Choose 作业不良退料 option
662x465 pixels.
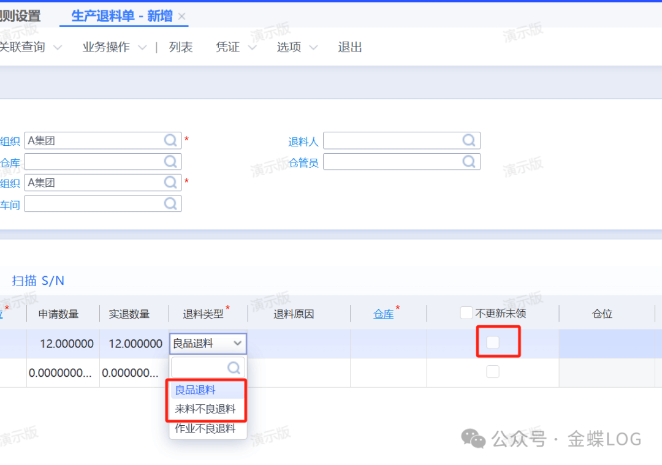pyautogui.click(x=205, y=429)
